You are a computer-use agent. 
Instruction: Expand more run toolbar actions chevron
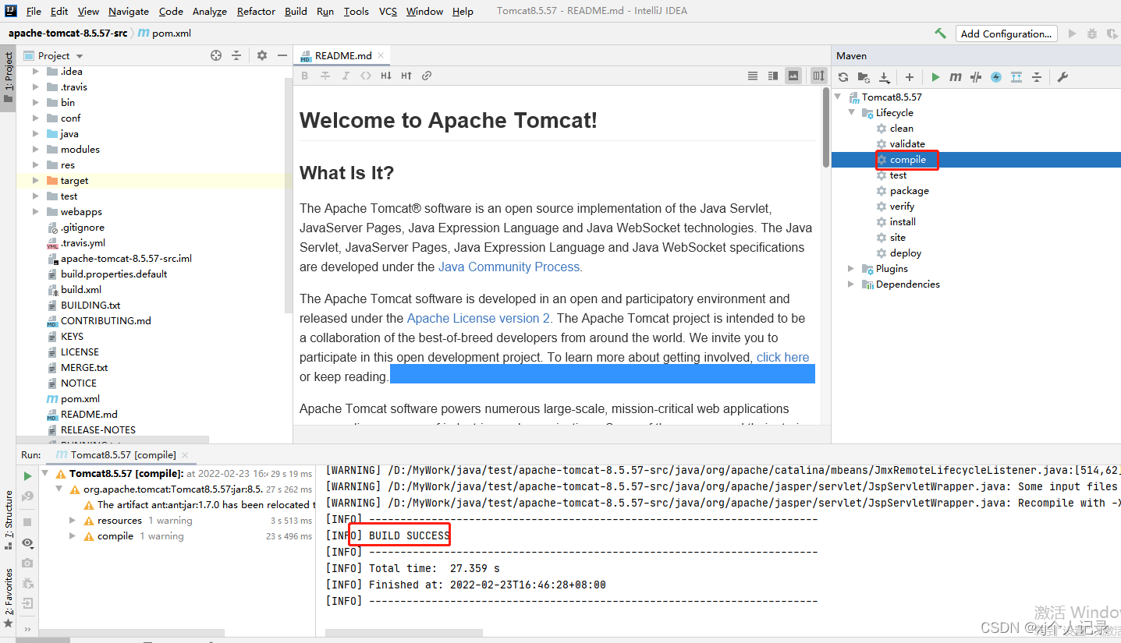coord(27,629)
